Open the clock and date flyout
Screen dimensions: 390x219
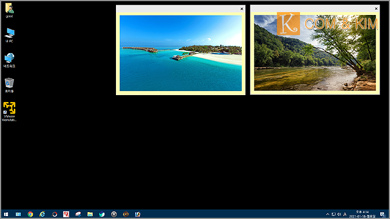tap(362, 214)
